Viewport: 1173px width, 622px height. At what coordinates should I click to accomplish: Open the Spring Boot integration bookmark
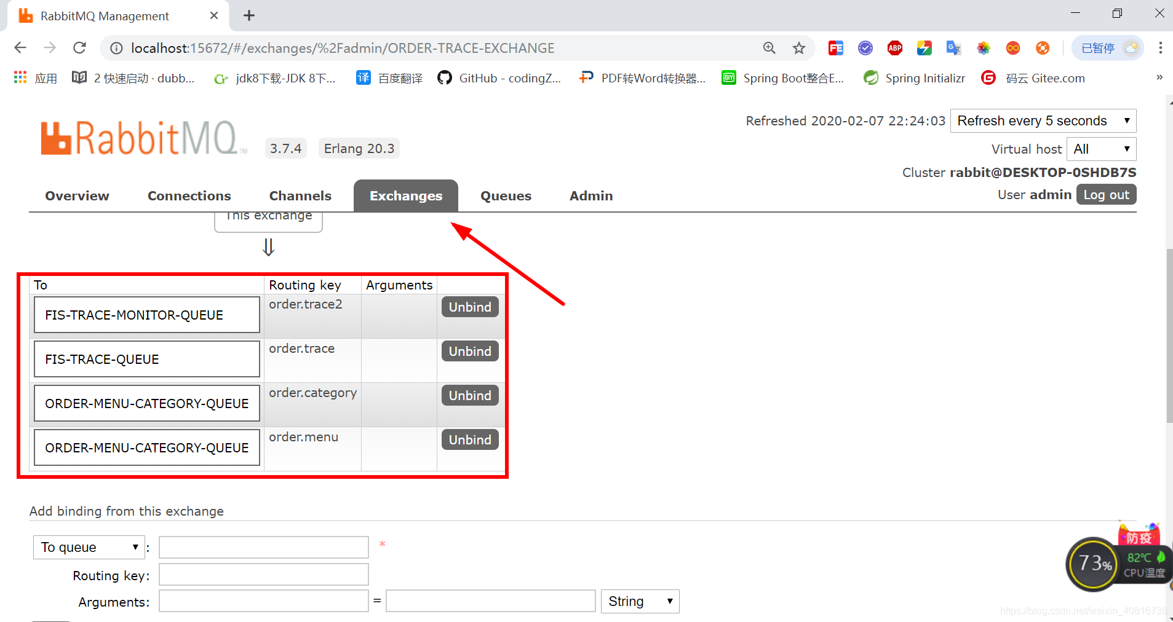tap(783, 78)
